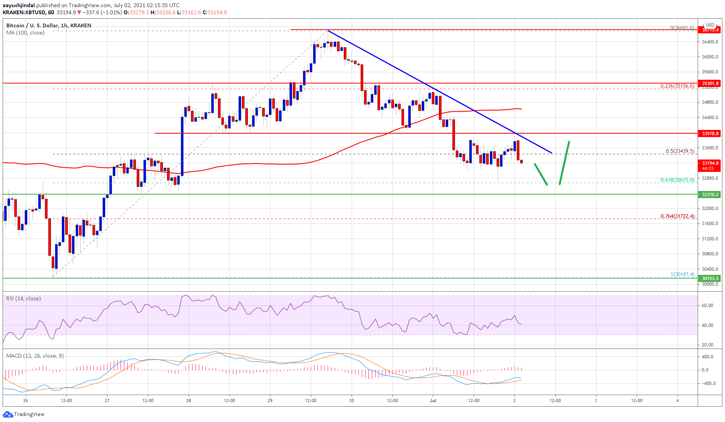Select the MA (100, close) indicator label
Image resolution: width=725 pixels, height=422 pixels.
[x=25, y=33]
